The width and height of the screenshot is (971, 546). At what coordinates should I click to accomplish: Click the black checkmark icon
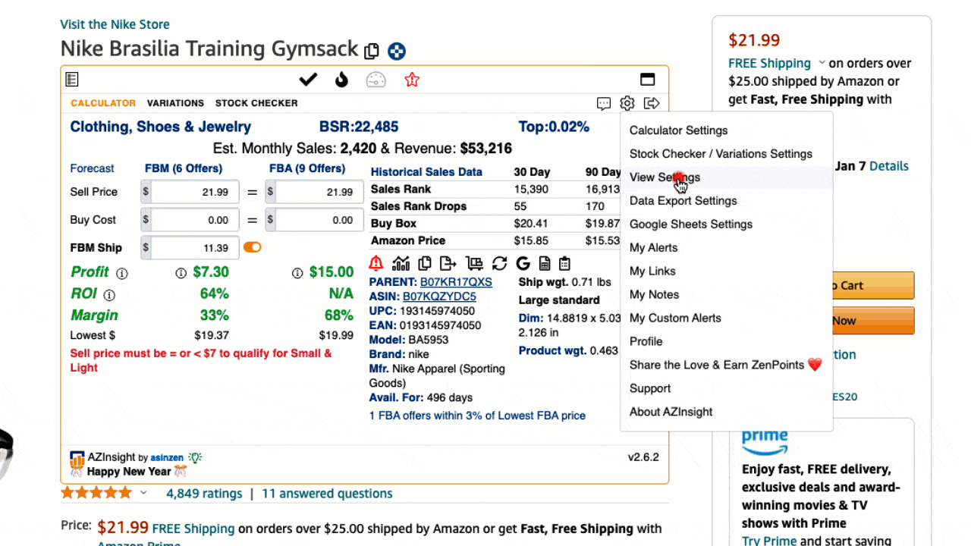(307, 80)
